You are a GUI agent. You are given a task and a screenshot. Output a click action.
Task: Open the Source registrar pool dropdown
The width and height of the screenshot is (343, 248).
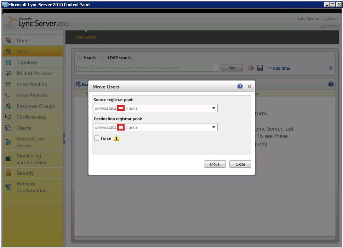click(x=214, y=108)
